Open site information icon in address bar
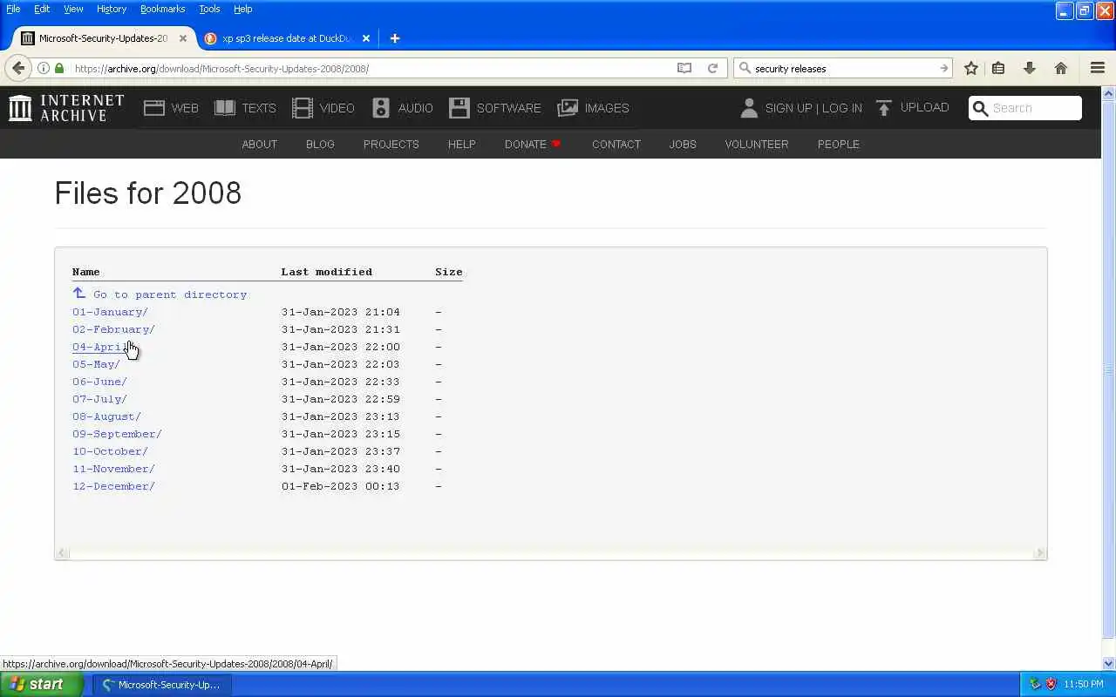Screen dimensions: 1116x697 (x=44, y=68)
